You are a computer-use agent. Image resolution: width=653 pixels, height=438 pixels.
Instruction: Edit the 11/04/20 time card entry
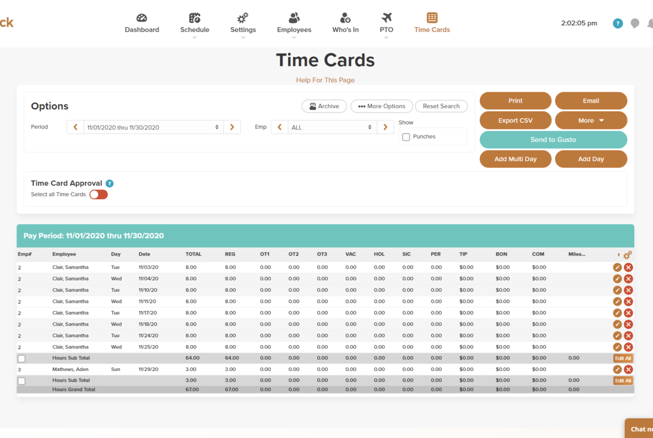point(617,279)
